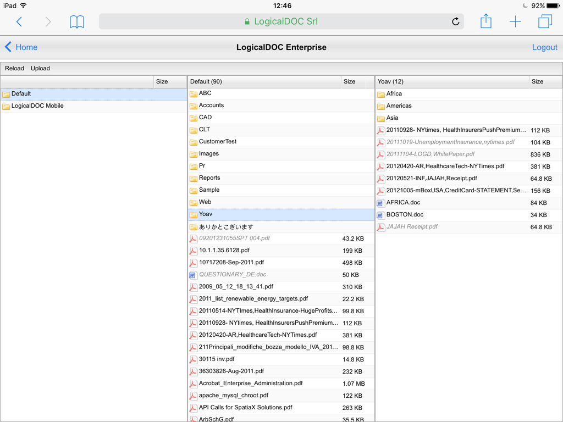Click Size header in workspace column
Viewport: 563px width, 422px height.
[170, 82]
